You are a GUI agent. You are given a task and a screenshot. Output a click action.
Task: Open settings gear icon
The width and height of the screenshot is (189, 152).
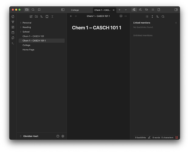coord(63,136)
